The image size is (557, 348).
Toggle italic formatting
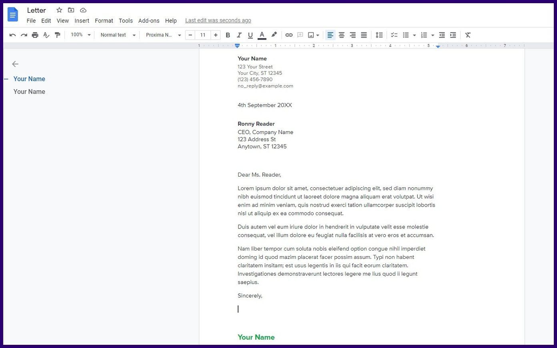click(x=239, y=35)
